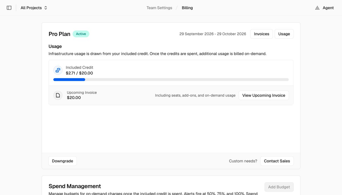Click the Upcoming Invoice label
This screenshot has width=342, height=195.
pyautogui.click(x=82, y=93)
